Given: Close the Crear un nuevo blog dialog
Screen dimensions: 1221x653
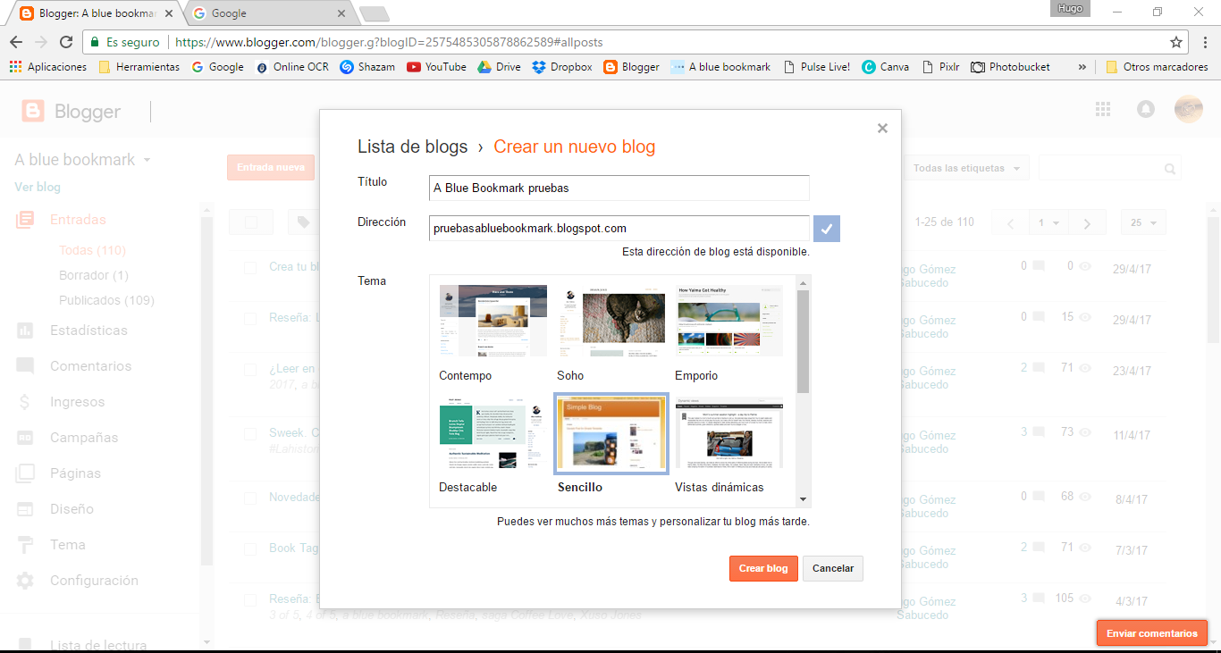Looking at the screenshot, I should (882, 129).
